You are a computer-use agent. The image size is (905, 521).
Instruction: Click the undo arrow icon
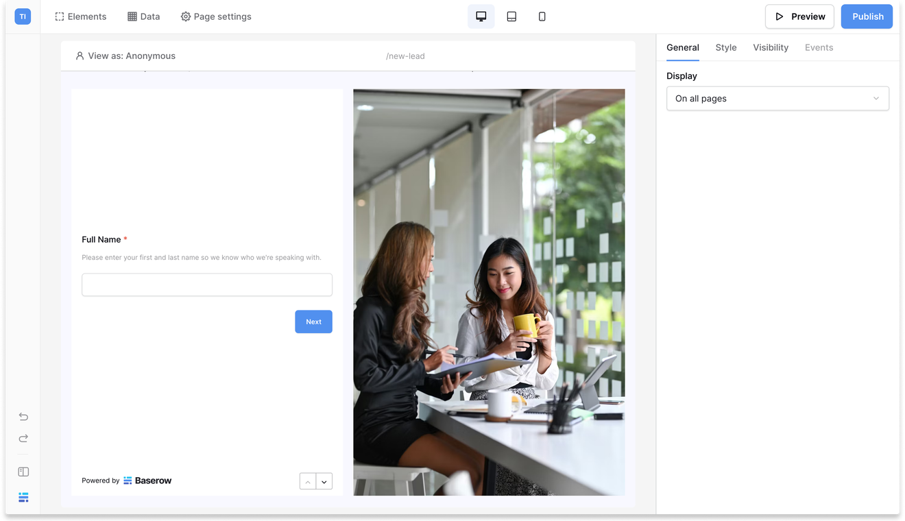coord(23,417)
